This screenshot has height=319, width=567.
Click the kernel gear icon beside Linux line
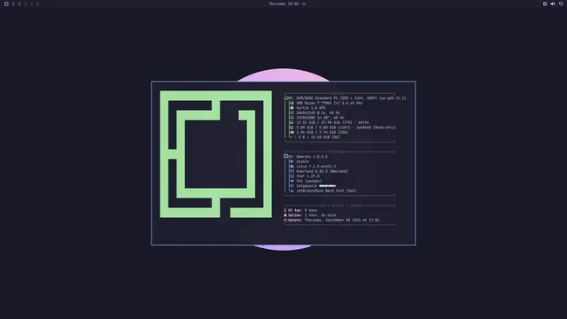click(291, 167)
